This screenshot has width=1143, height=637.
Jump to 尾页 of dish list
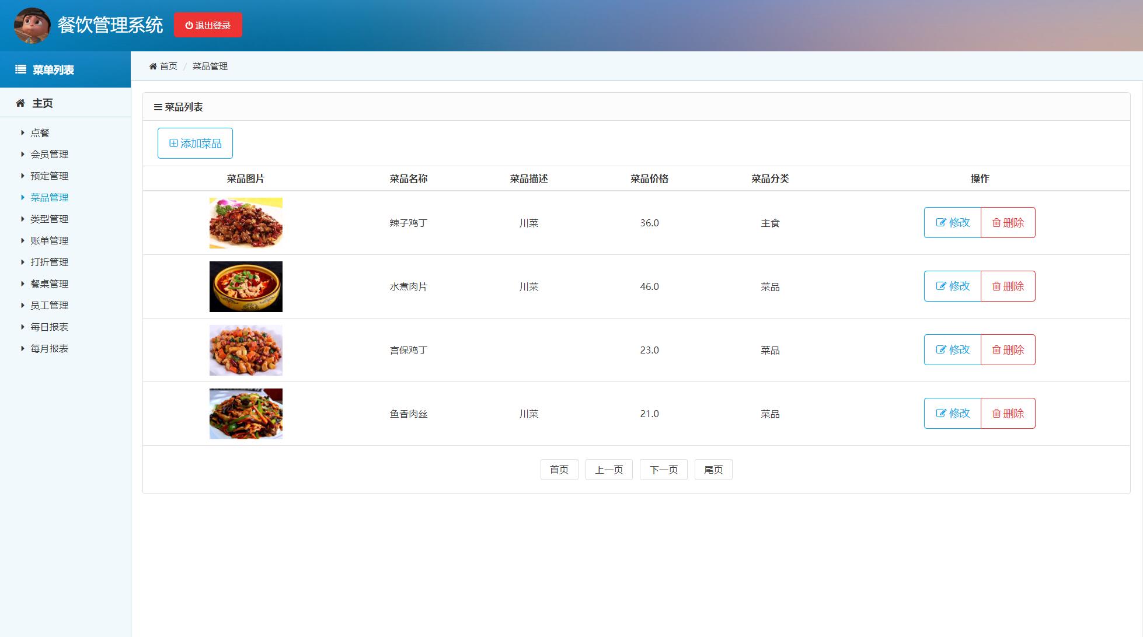click(x=713, y=470)
